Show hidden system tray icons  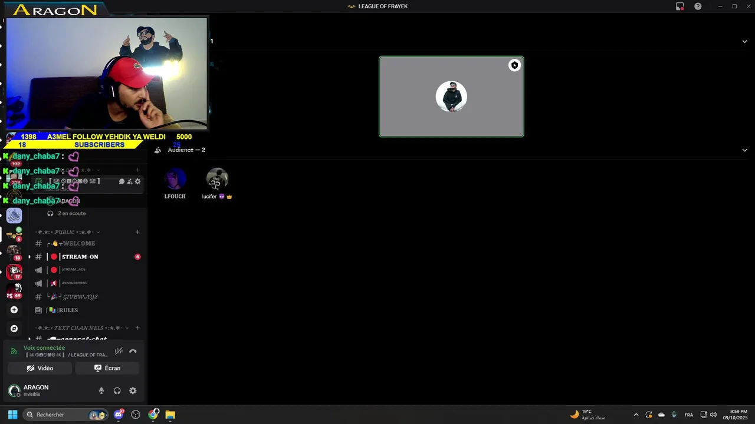pyautogui.click(x=636, y=415)
